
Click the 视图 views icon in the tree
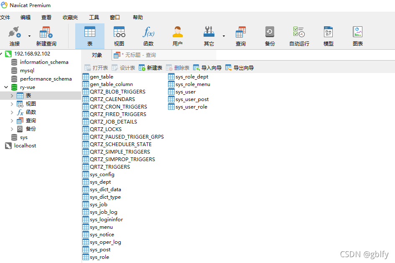[x=20, y=104]
